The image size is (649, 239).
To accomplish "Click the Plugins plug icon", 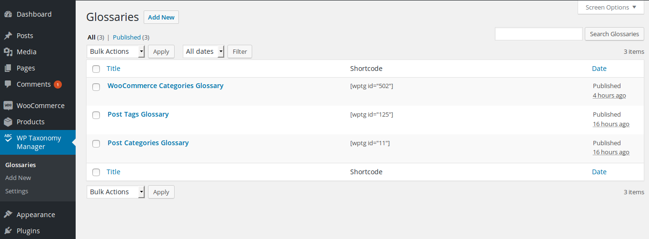I will 8,231.
